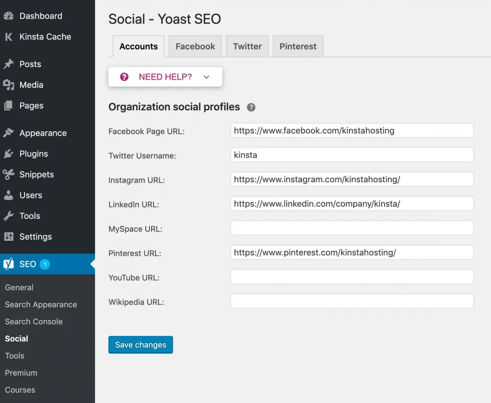This screenshot has width=491, height=403.
Task: Open Media using its music-note icon
Action: point(10,85)
